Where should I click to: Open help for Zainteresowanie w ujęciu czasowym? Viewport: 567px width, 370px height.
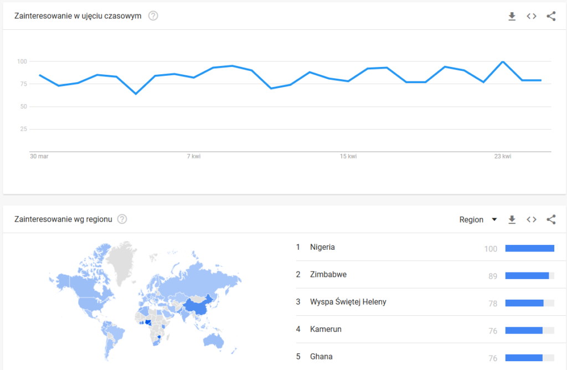click(153, 16)
